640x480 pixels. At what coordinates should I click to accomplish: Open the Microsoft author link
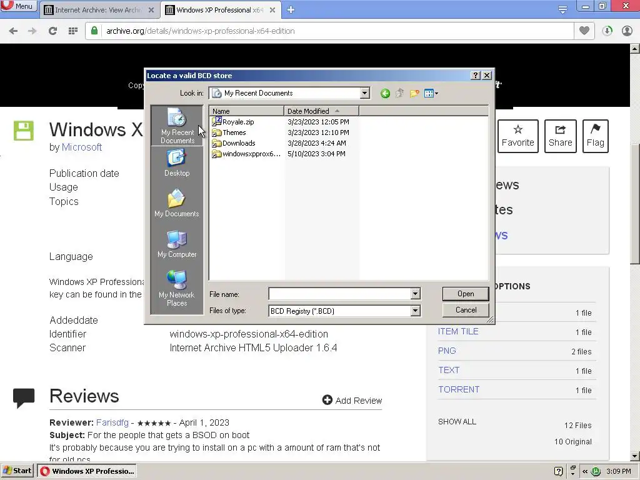[82, 147]
